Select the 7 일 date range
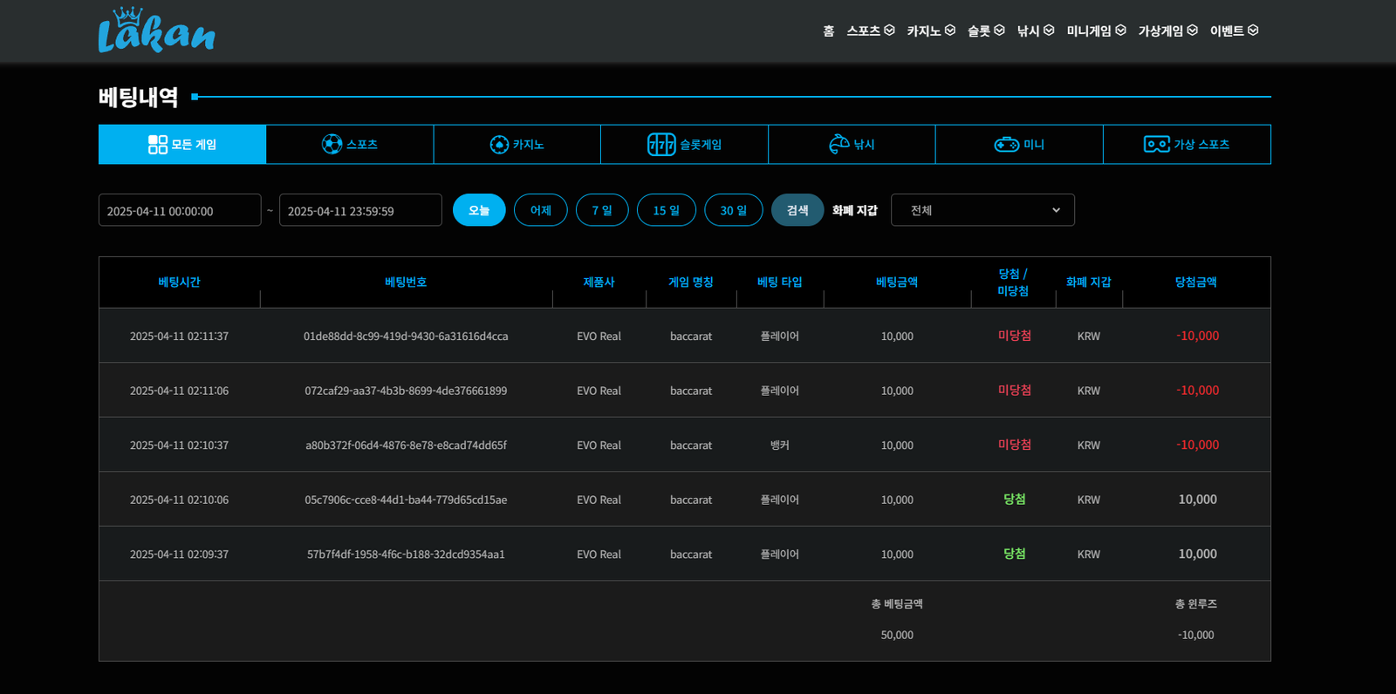The image size is (1396, 694). point(602,210)
